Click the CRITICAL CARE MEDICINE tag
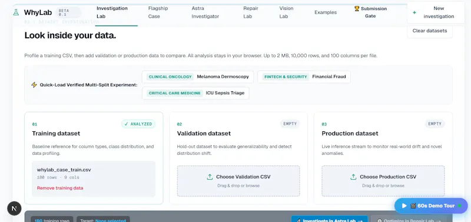 pos(174,93)
